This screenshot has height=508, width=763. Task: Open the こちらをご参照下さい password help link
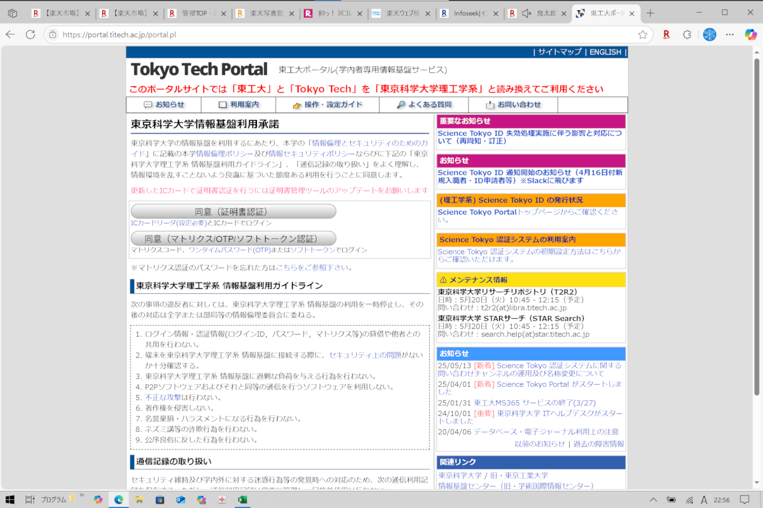click(x=312, y=268)
